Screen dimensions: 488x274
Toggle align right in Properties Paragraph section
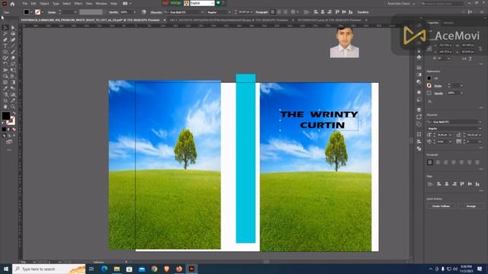[x=445, y=162]
